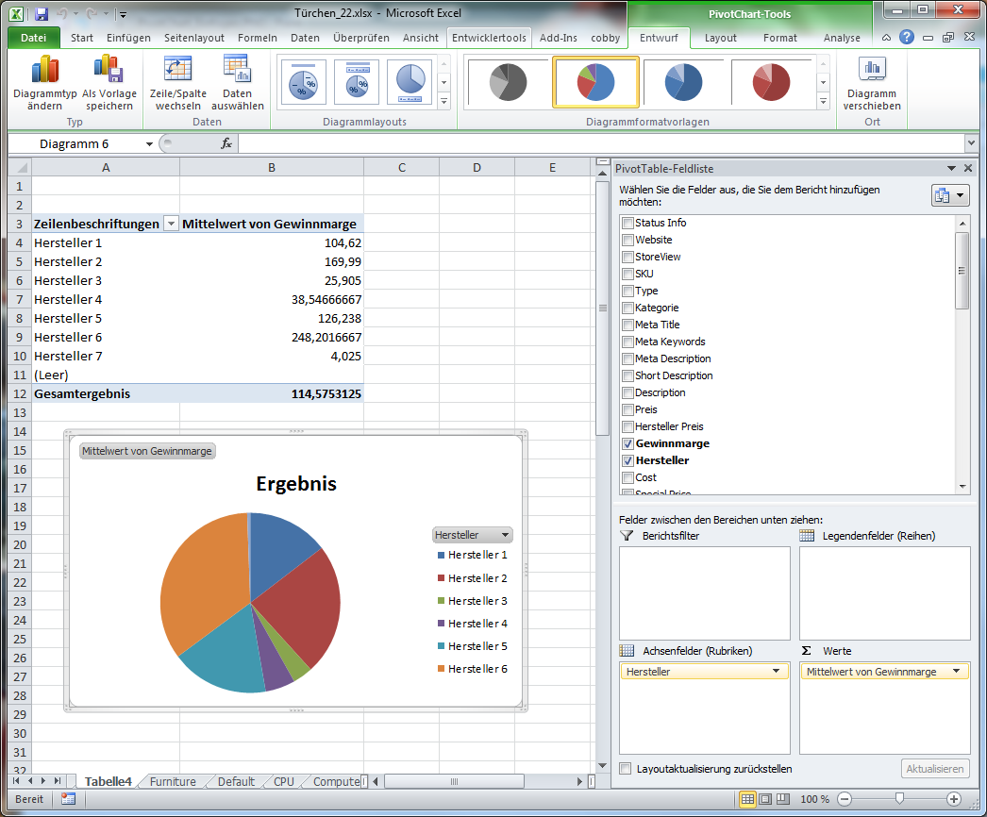Open Daten auswählen dialog
This screenshot has height=817, width=987.
coord(237,83)
